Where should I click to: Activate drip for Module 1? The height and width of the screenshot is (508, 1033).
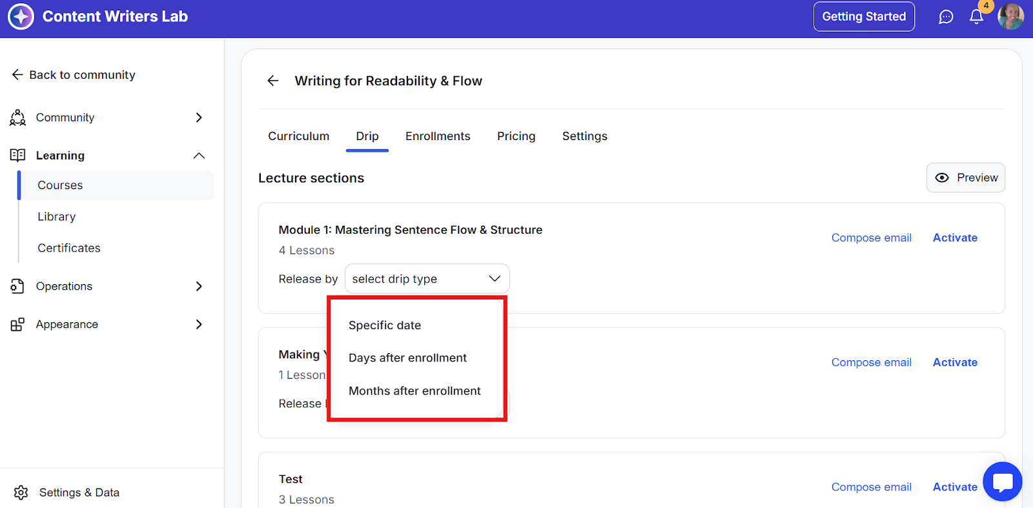955,238
